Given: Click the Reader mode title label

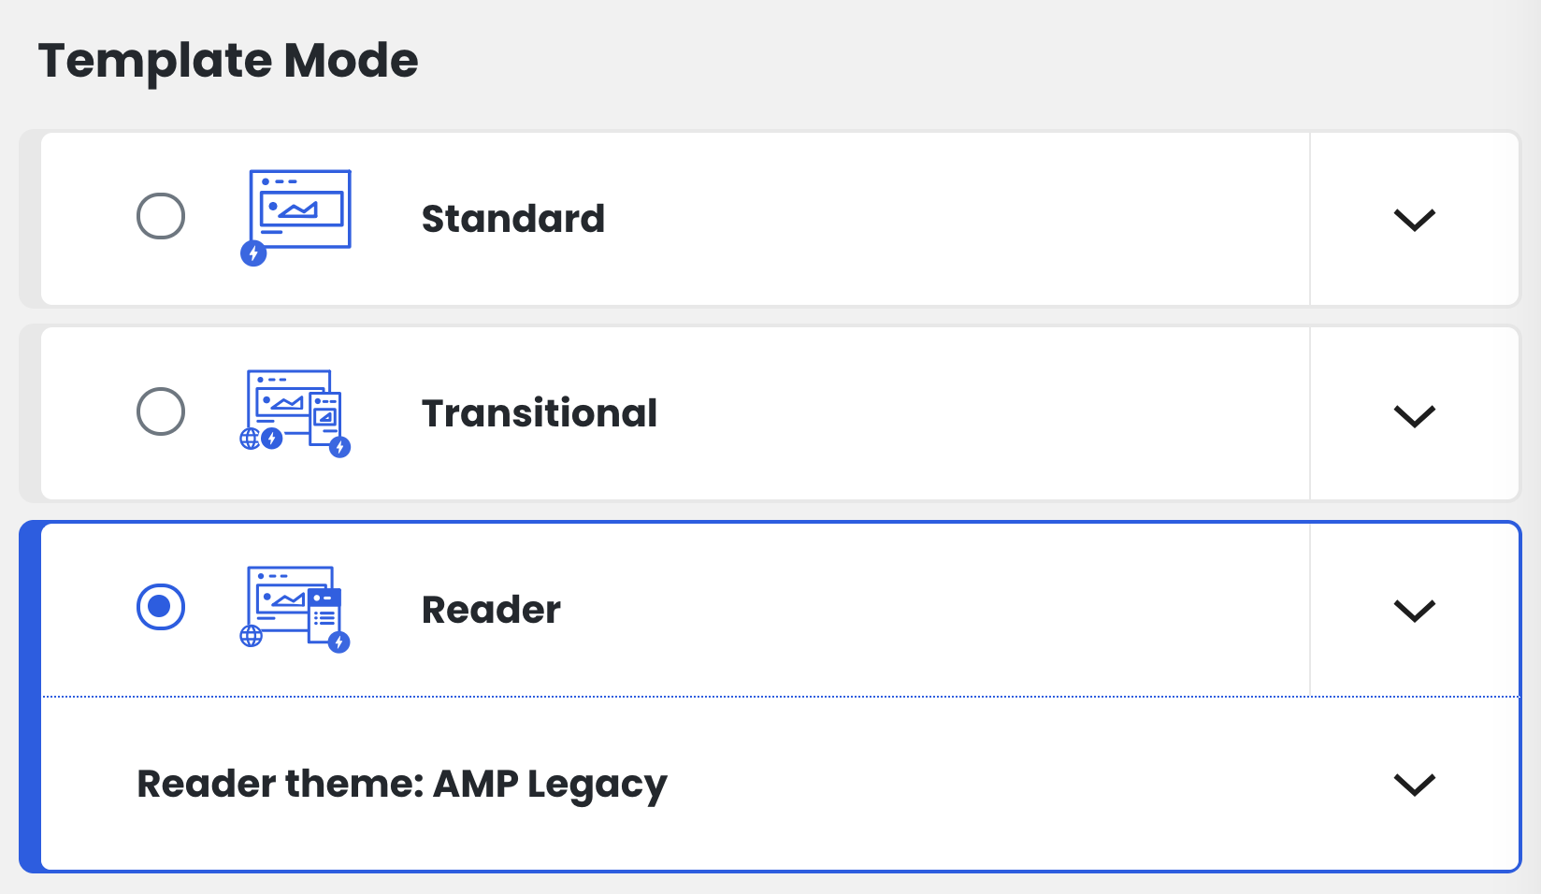Looking at the screenshot, I should click(x=491, y=610).
